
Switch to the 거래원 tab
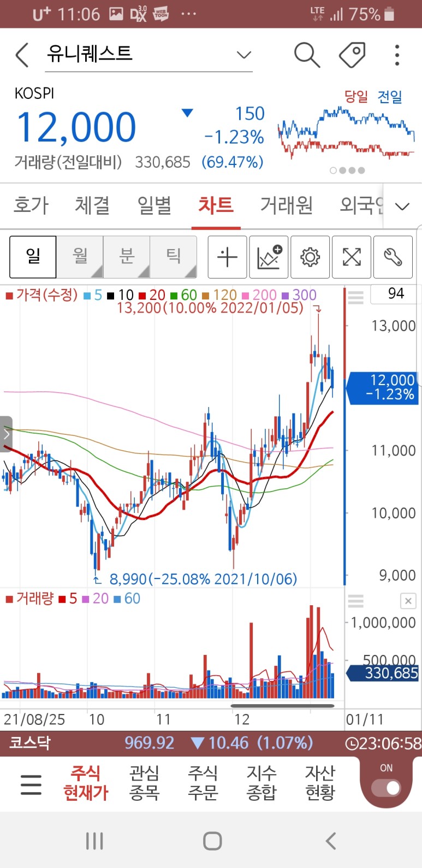pos(287,205)
